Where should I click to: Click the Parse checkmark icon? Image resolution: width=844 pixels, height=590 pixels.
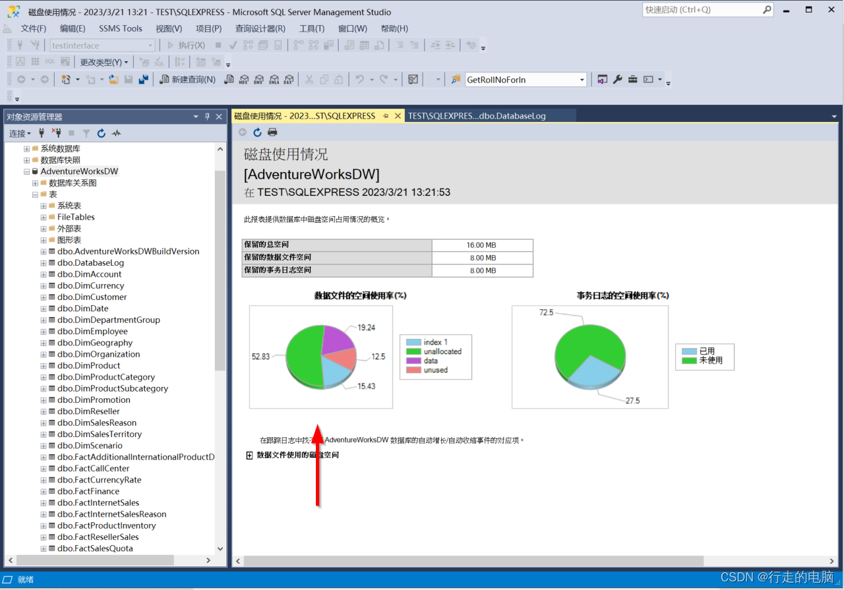pos(233,45)
